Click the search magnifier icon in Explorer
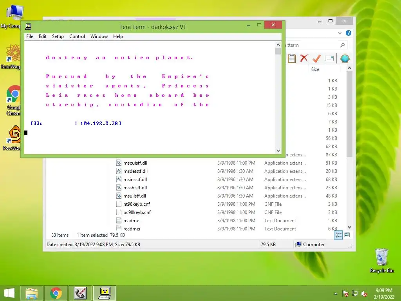This screenshot has height=301, width=401. (x=342, y=45)
